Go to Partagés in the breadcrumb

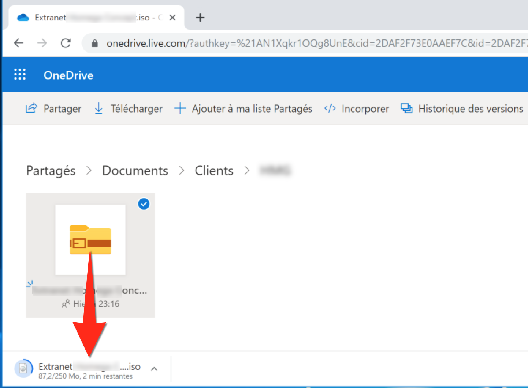pos(51,171)
